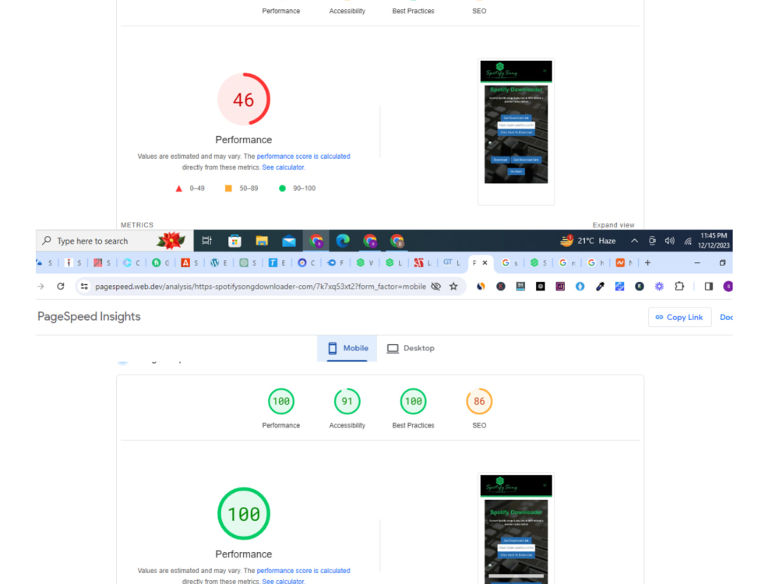Click the red triangle 0–49 legend
The height and width of the screenshot is (584, 779).
tap(179, 188)
